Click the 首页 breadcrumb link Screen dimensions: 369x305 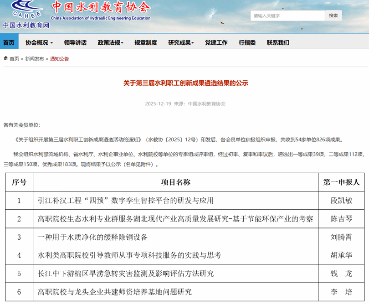(15, 59)
